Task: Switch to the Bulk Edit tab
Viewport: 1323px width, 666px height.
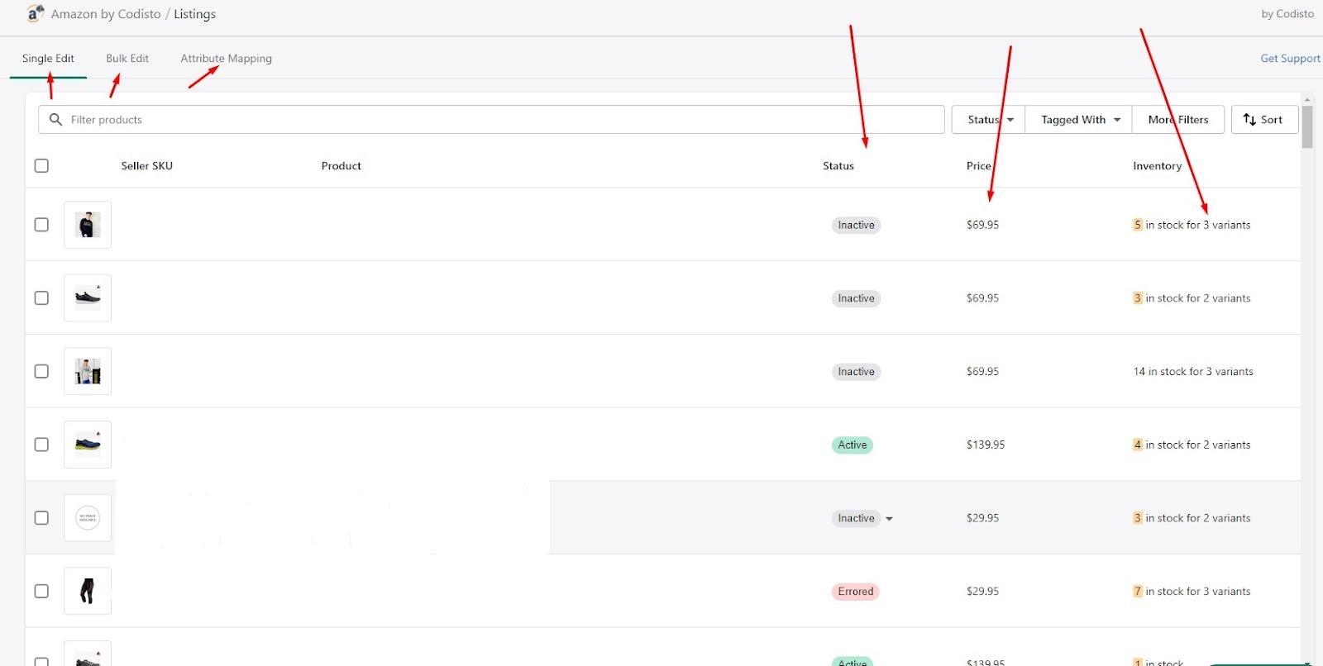Action: (x=127, y=59)
